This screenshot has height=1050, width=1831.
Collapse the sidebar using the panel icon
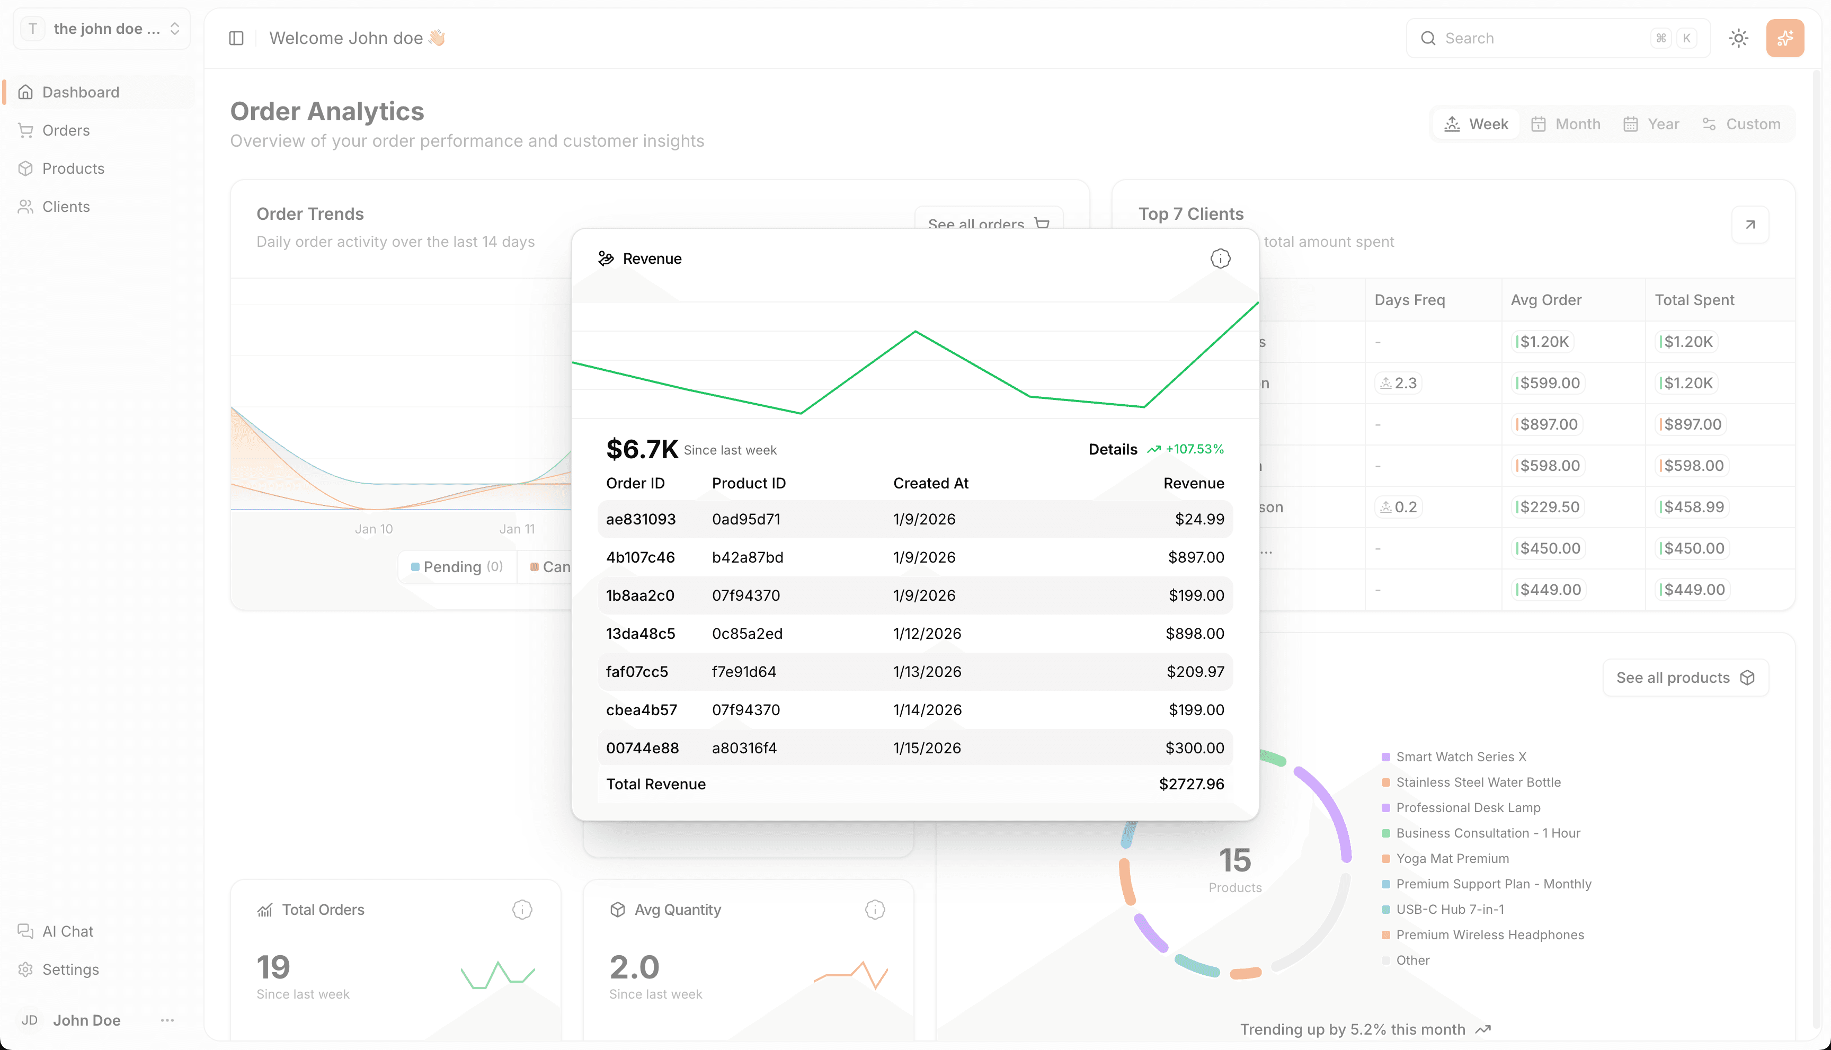click(236, 38)
